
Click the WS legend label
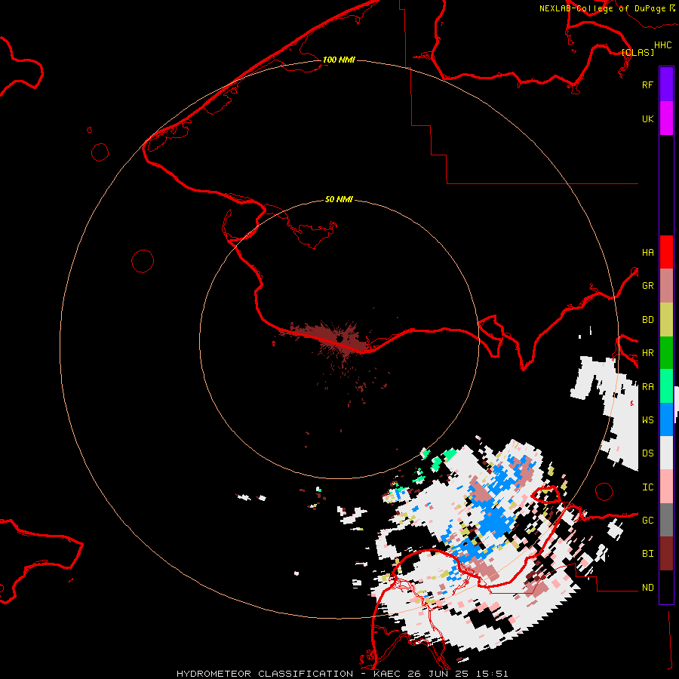click(648, 419)
